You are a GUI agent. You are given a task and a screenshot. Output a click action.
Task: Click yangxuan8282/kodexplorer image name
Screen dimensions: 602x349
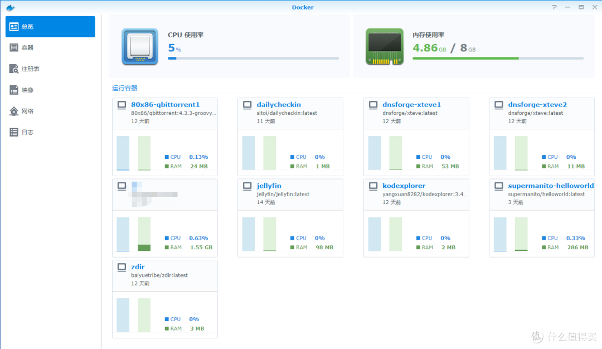(425, 194)
